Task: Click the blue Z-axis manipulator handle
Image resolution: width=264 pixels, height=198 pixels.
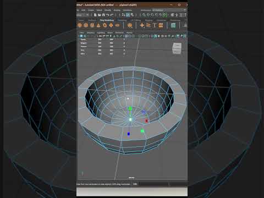Action: coord(129,134)
